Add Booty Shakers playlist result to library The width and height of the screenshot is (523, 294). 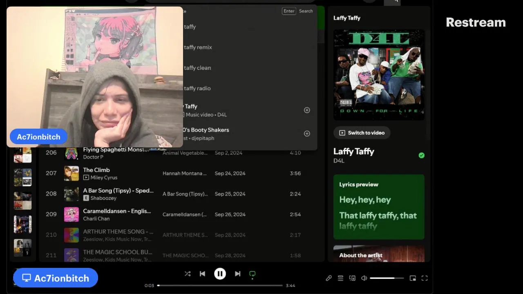tap(307, 134)
